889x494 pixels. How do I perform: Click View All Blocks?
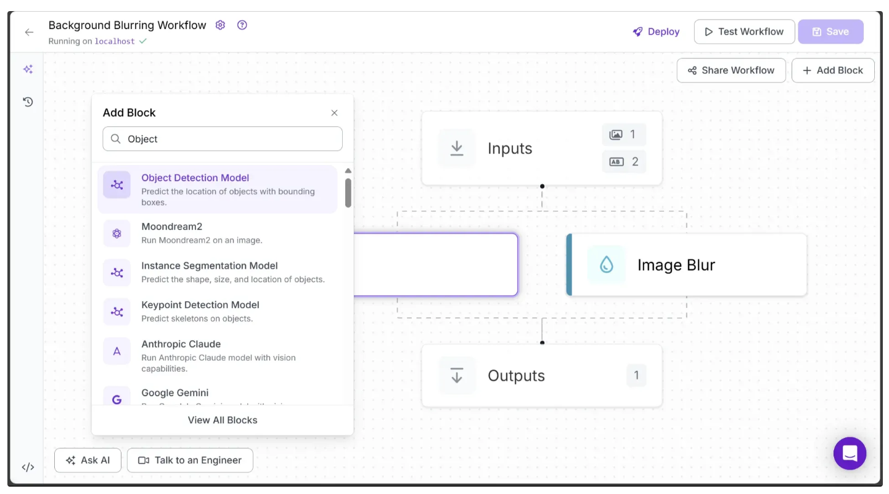pos(223,420)
